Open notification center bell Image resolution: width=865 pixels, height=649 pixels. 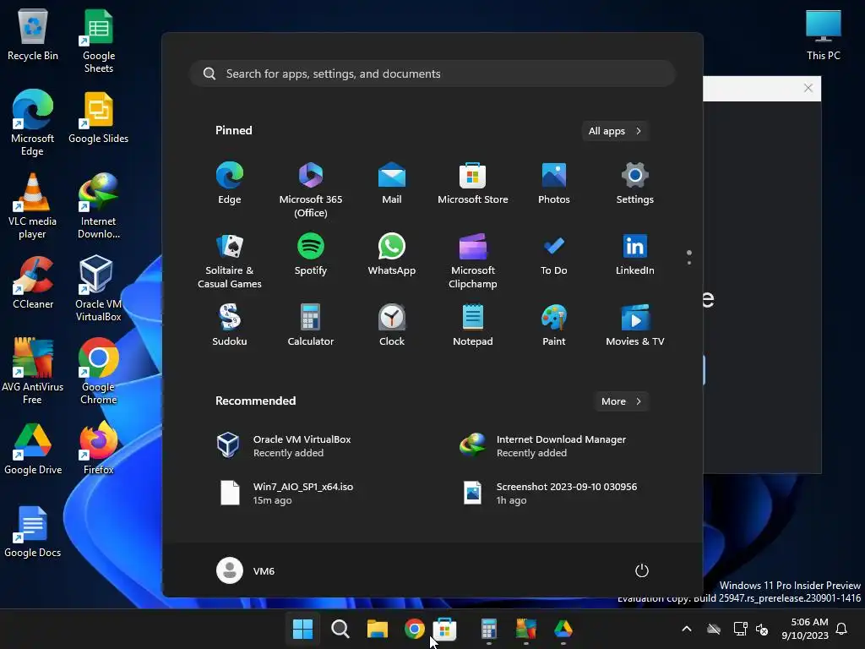[842, 629]
